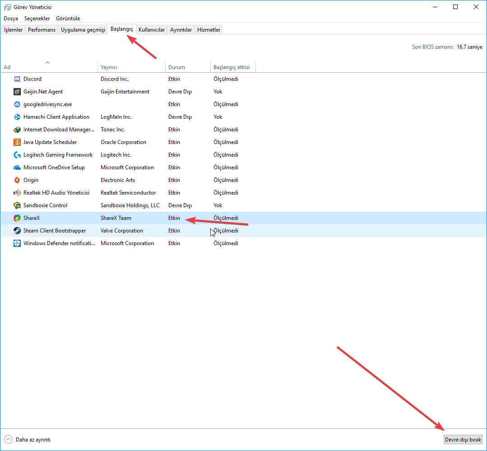Collapse view with Daha az ayrıntı arrow
487x451 pixels.
pos(9,440)
